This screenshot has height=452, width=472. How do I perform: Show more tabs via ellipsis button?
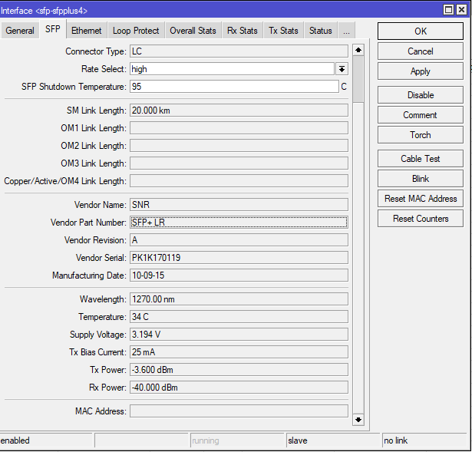346,31
